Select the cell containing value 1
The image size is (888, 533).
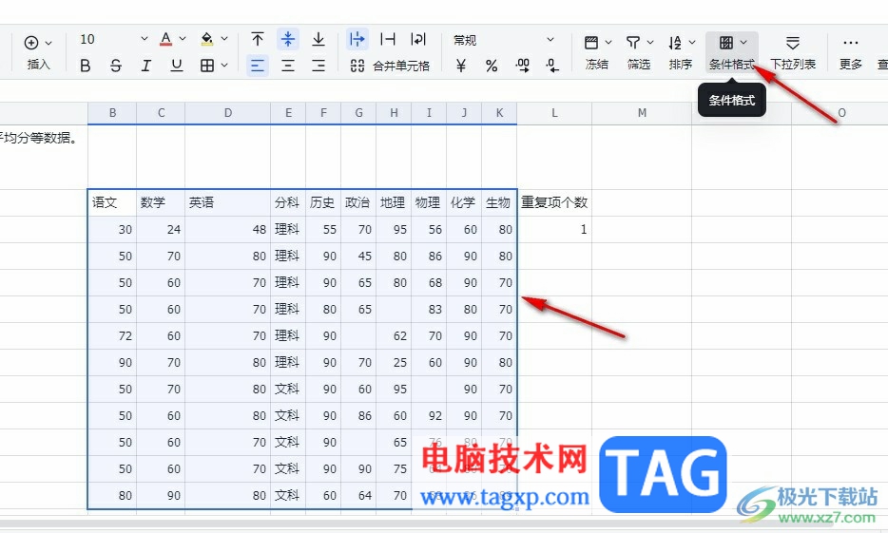[554, 229]
